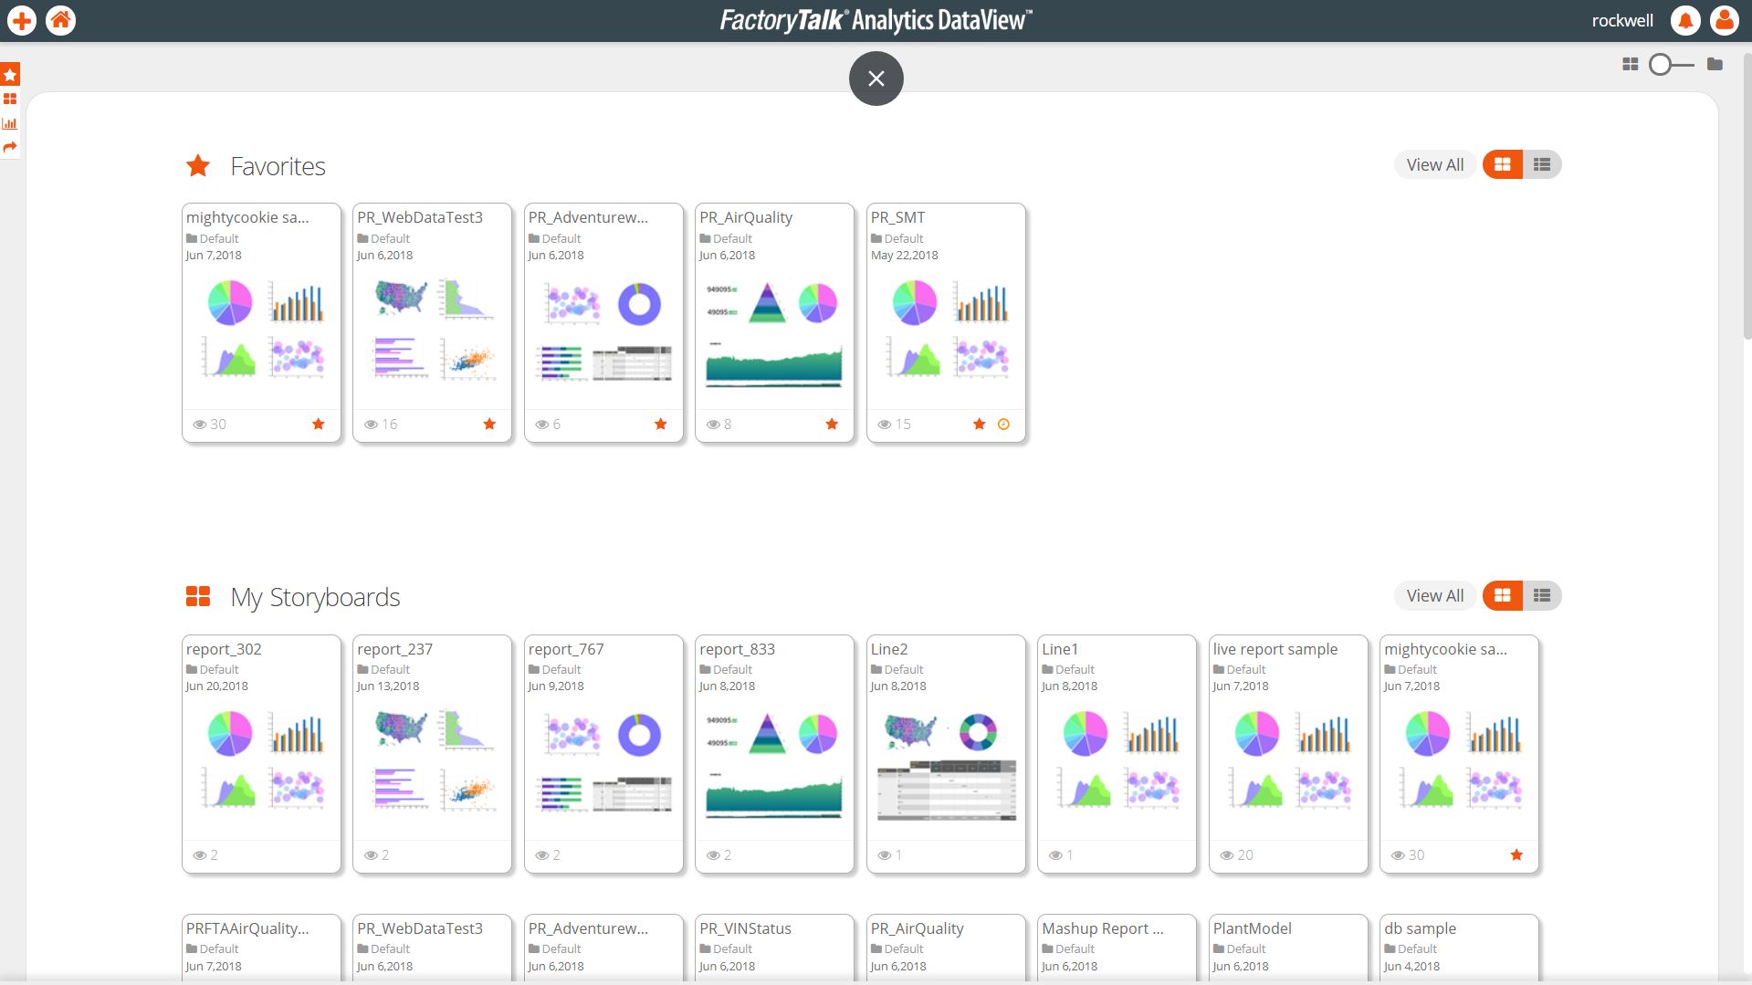Click the views eye icon on report_302
This screenshot has width=1752, height=985.
[199, 855]
